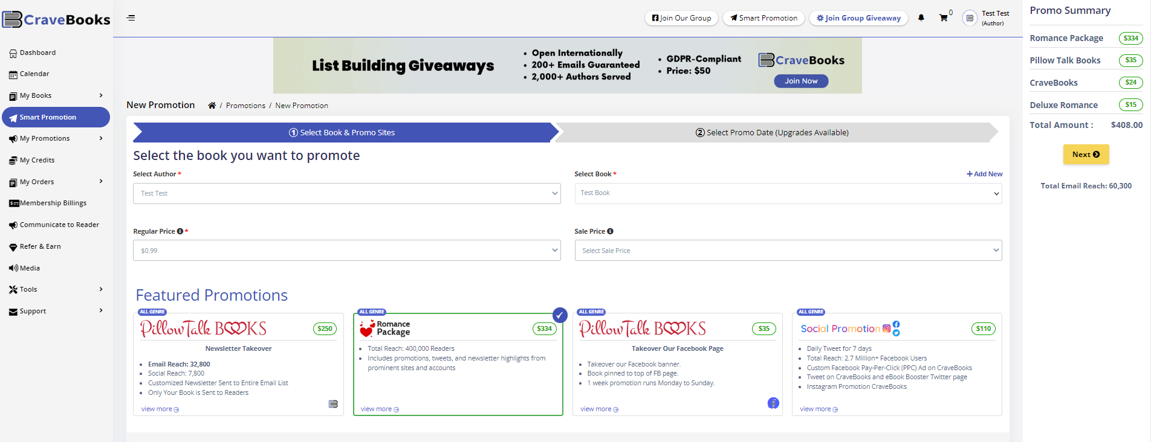Open Select Sale Price dropdown

[788, 251]
